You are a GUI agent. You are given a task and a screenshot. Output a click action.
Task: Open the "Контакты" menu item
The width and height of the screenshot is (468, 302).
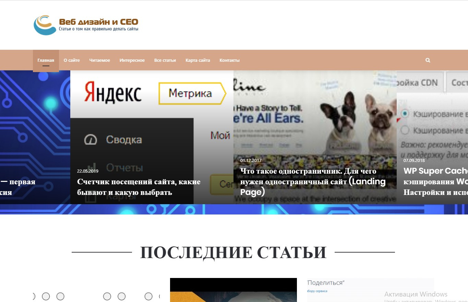click(x=230, y=60)
